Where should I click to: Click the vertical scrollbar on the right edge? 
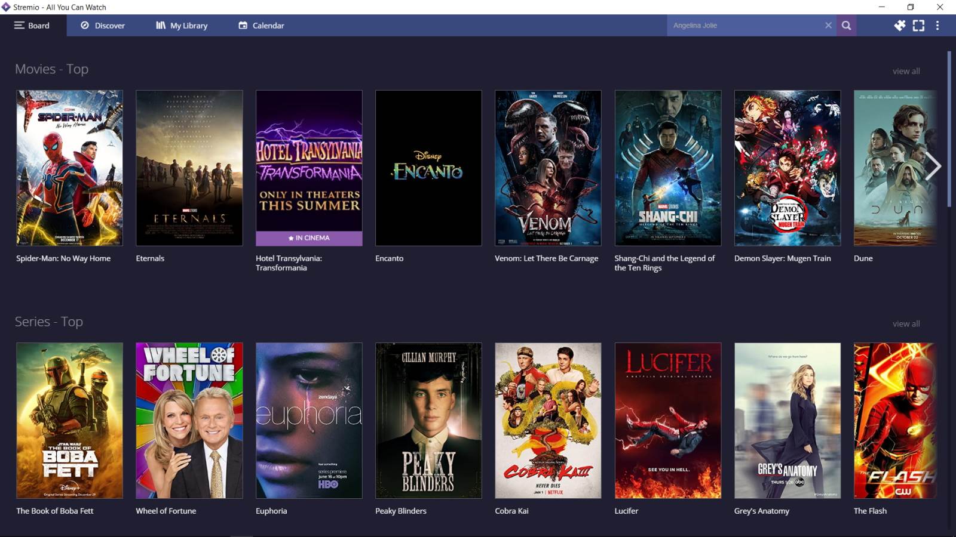pos(949,128)
